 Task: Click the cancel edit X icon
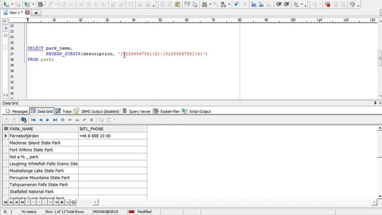(91, 119)
